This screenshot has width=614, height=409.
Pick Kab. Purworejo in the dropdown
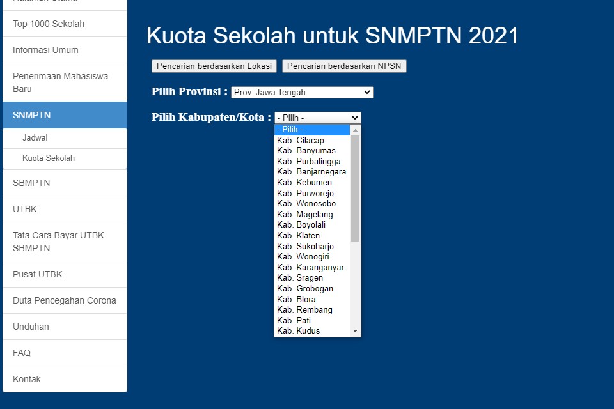tap(312, 194)
